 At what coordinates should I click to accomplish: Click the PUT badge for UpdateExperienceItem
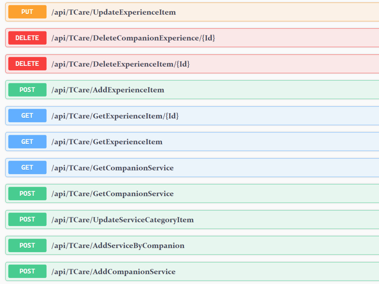tap(27, 12)
